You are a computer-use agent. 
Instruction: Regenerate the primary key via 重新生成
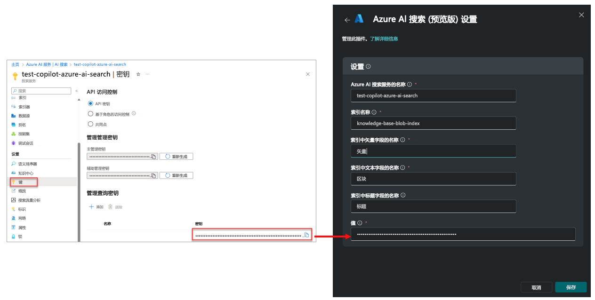176,156
